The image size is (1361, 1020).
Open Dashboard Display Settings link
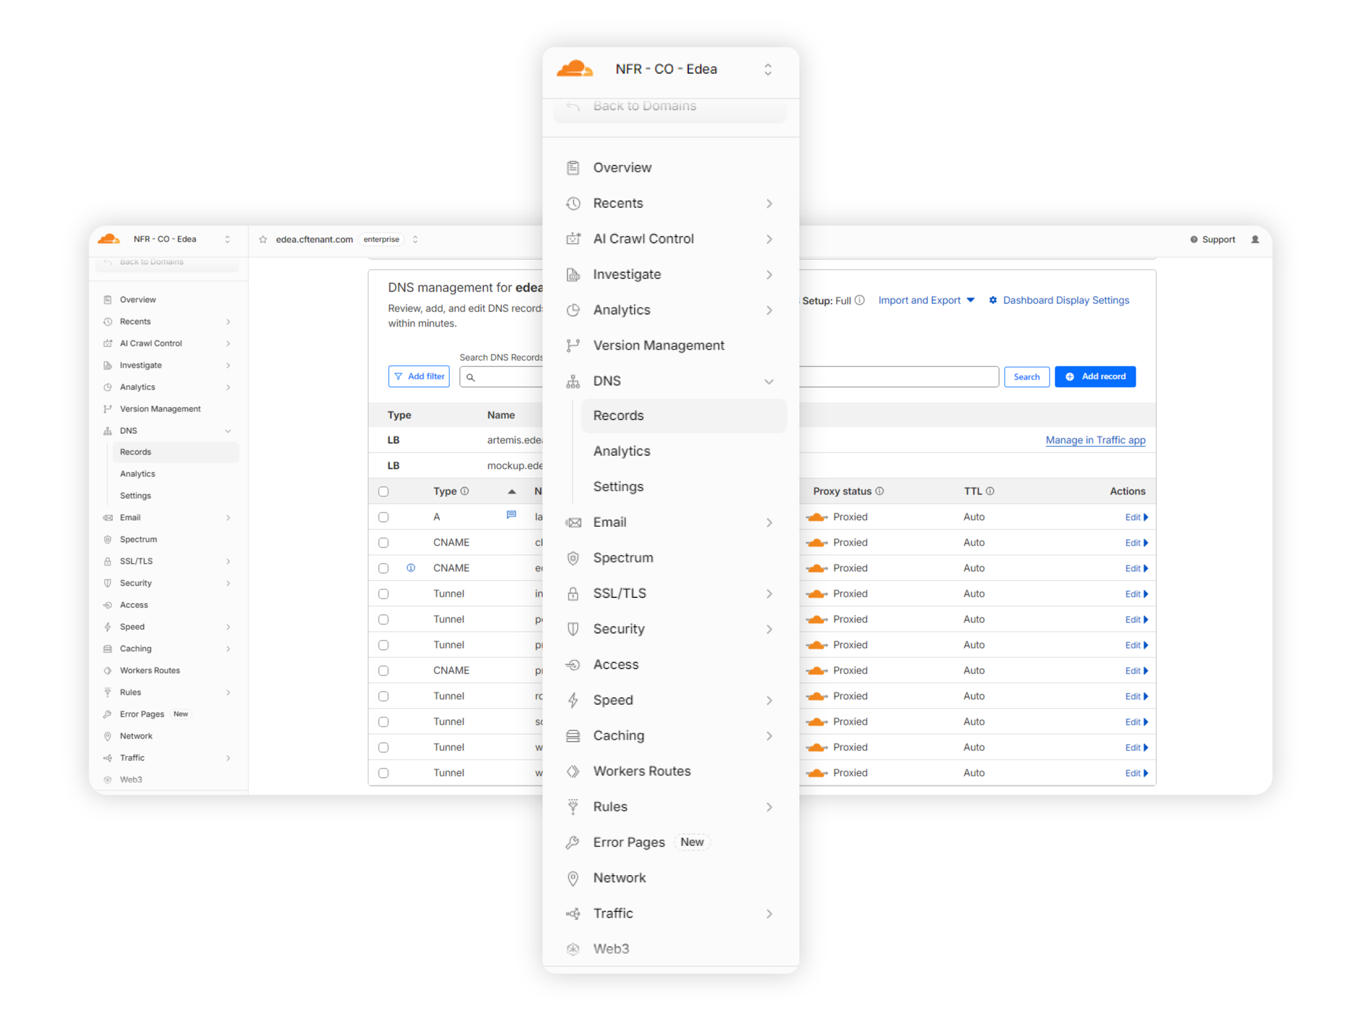[1059, 300]
